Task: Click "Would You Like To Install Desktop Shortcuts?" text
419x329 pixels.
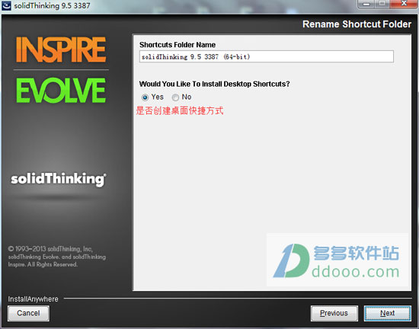Action: coord(214,84)
